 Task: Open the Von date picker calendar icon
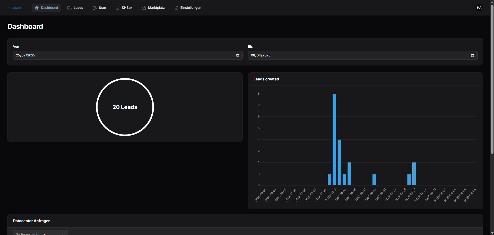[x=237, y=55]
